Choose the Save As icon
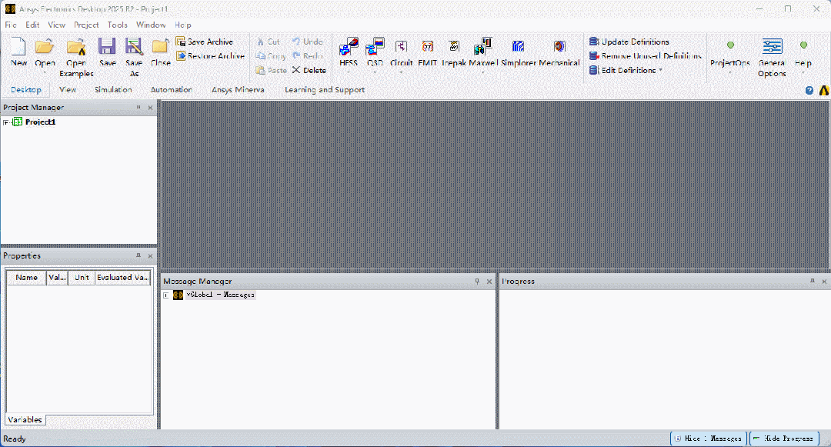831x447 pixels. click(134, 46)
